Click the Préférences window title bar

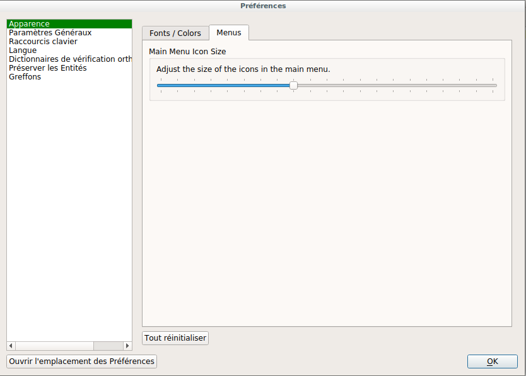(x=263, y=6)
